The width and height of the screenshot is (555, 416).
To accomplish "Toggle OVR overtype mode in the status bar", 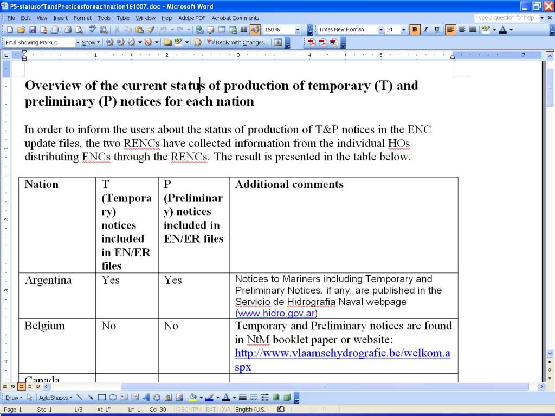I will tap(225, 409).
